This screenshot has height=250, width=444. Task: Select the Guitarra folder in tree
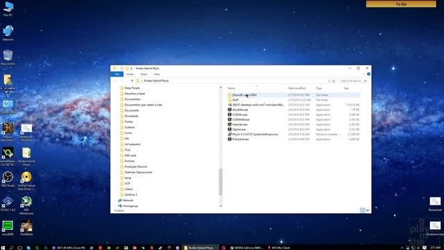click(130, 127)
